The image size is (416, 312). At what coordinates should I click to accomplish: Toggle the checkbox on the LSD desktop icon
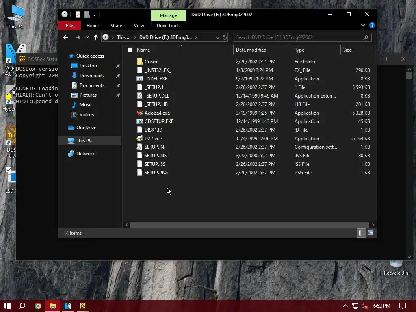(9, 169)
